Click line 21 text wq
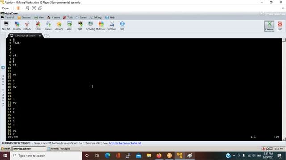The image size is (286, 160). point(14,103)
